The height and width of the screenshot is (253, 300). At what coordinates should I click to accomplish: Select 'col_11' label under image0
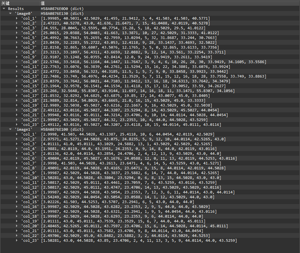click(30, 67)
